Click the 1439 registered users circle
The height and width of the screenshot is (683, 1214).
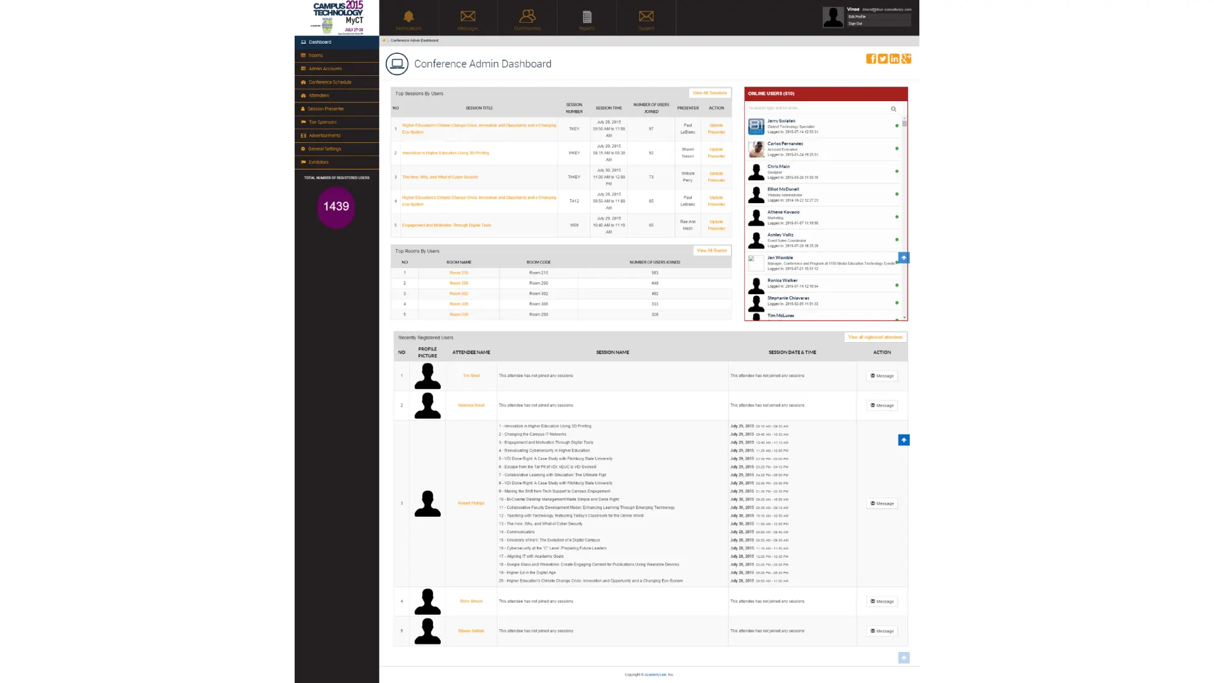point(336,207)
